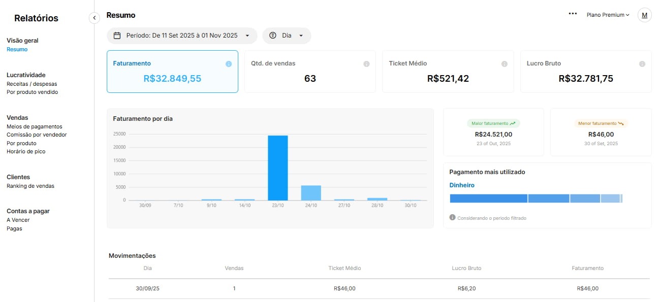
Task: Click the clock icon beside the Dia selector
Action: point(273,36)
